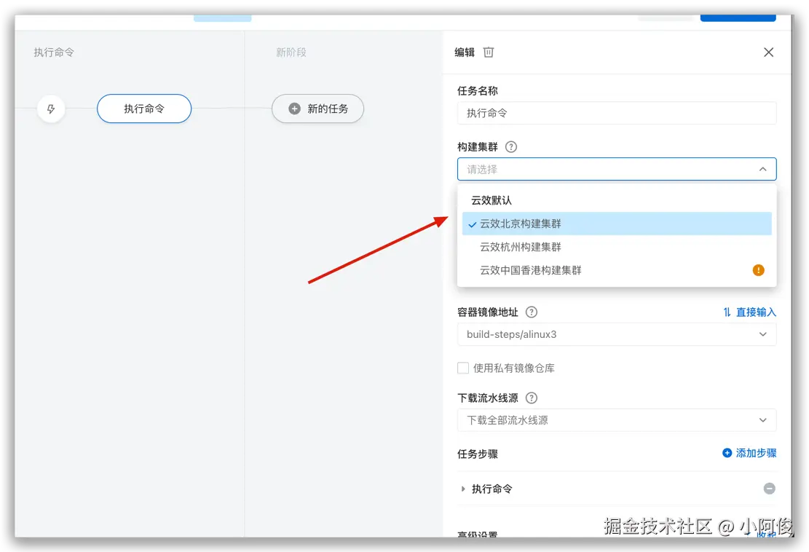
Task: Open 下载全部流水线源 dropdown
Action: [617, 420]
